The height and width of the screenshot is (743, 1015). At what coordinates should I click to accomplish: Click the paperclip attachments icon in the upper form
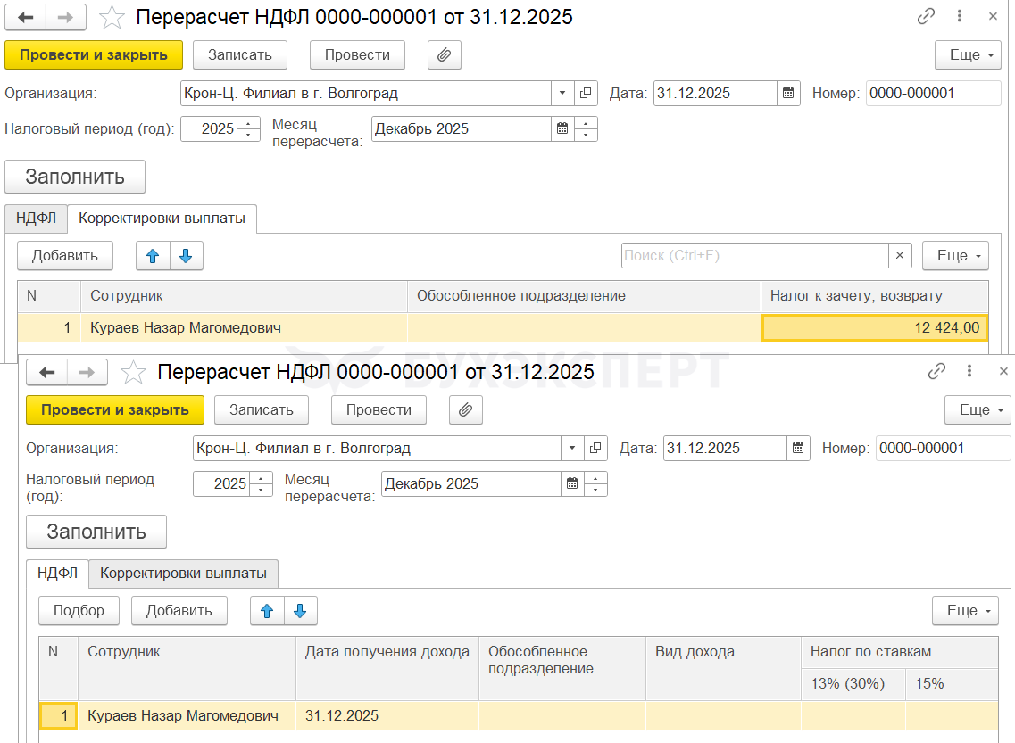tap(444, 55)
